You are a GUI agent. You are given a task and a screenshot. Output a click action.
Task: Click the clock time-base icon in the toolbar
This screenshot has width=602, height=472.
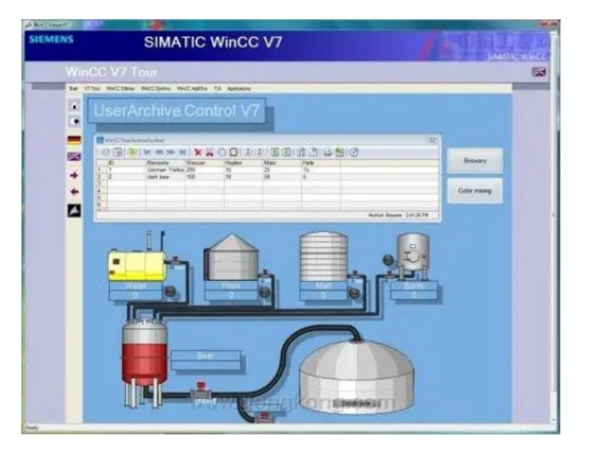click(x=354, y=153)
